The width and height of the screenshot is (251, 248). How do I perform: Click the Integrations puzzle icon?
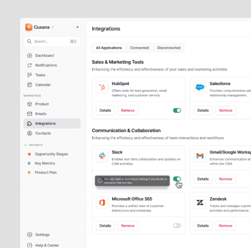pos(30,123)
